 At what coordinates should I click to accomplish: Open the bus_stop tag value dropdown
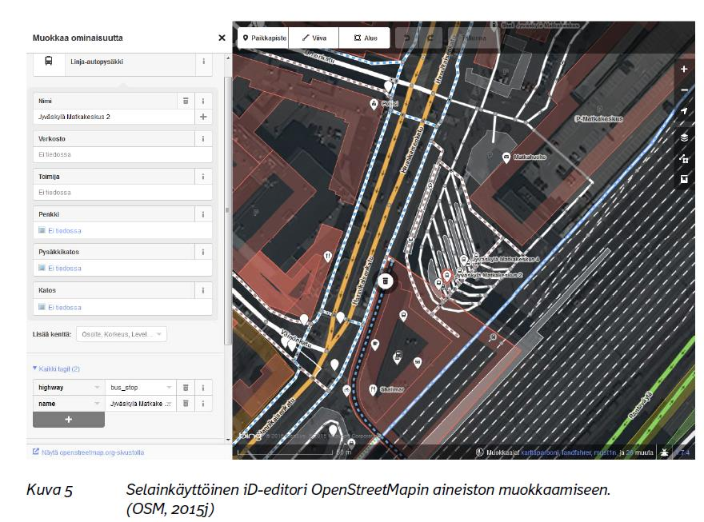pos(170,387)
